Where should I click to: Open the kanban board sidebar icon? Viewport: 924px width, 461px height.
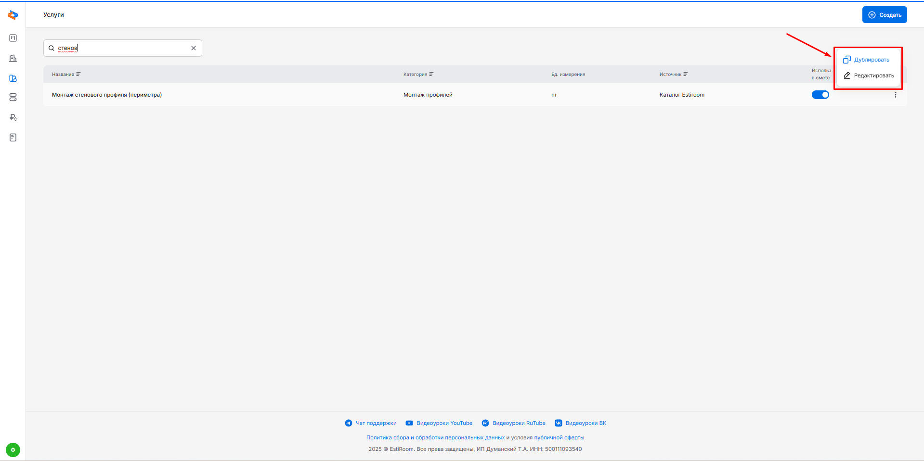click(x=13, y=38)
